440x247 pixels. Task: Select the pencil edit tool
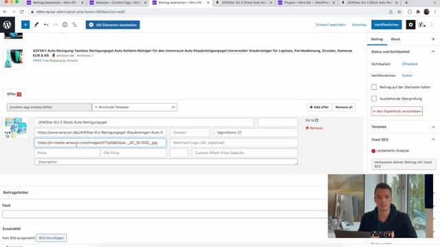point(36,25)
